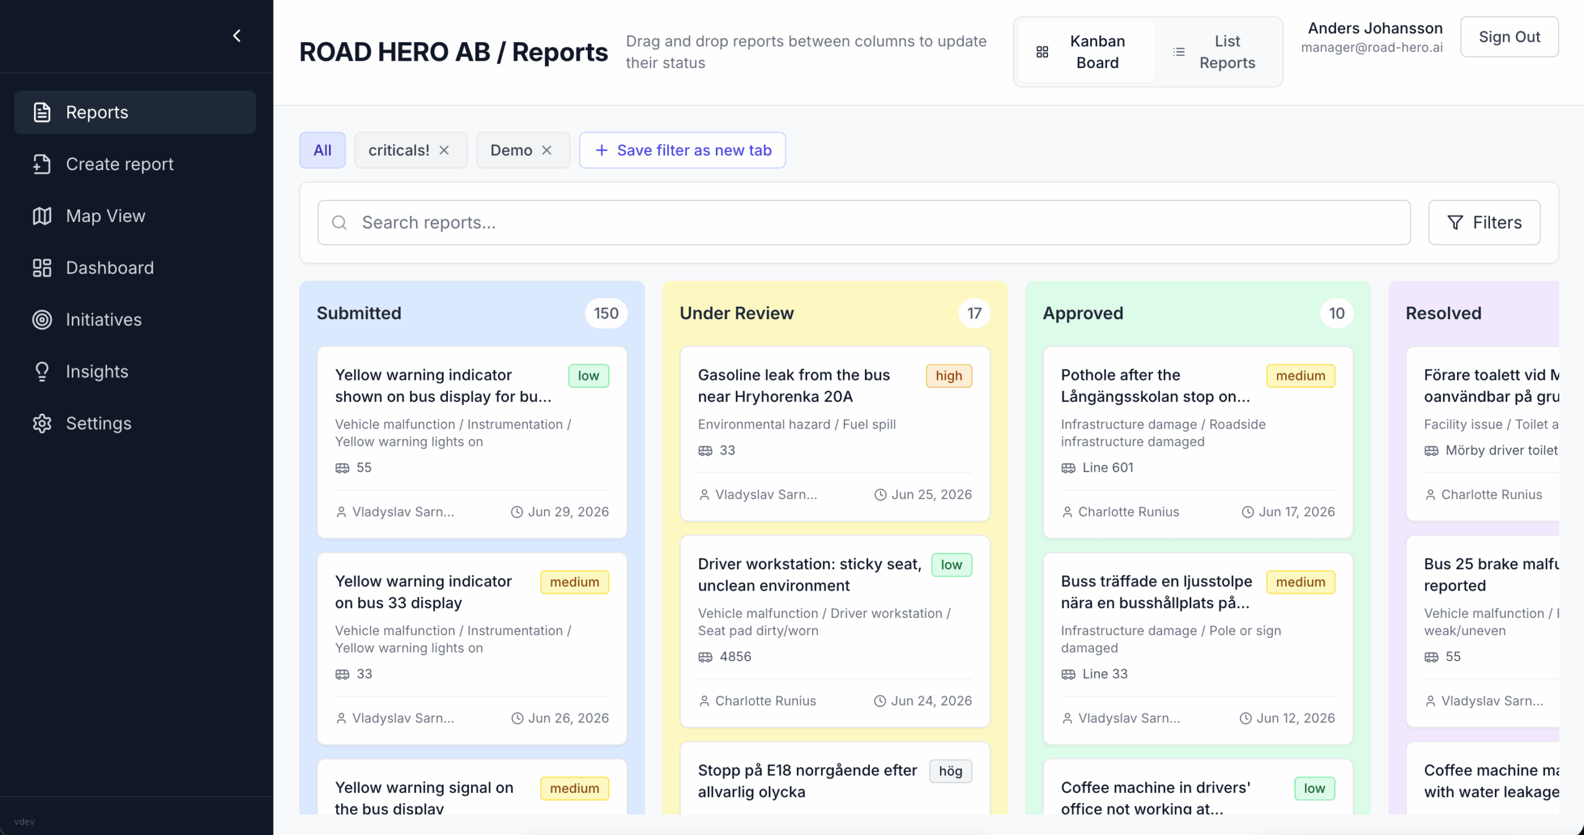Switch to List Reports view

(1216, 52)
